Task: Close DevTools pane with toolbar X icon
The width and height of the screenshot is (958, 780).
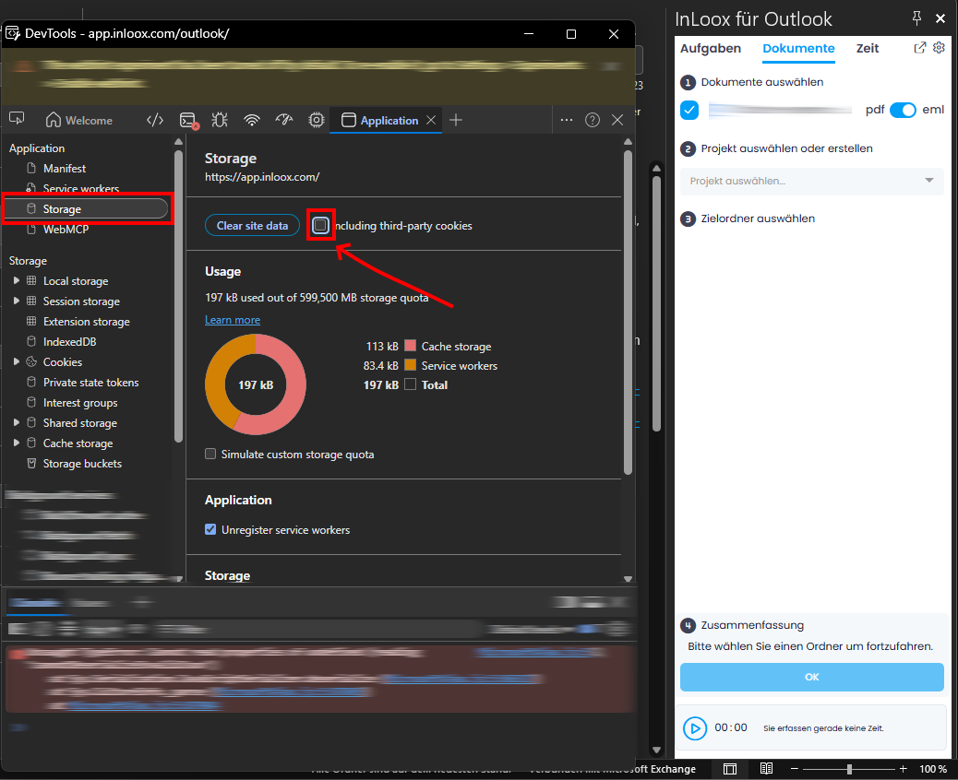Action: coord(617,120)
